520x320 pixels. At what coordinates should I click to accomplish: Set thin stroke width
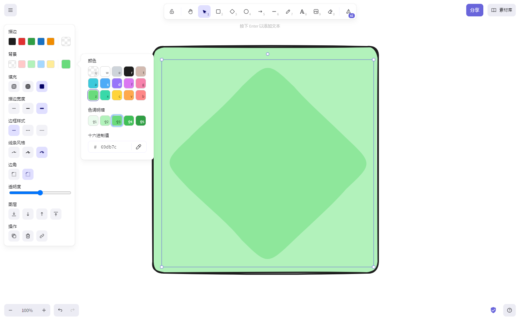coord(14,108)
